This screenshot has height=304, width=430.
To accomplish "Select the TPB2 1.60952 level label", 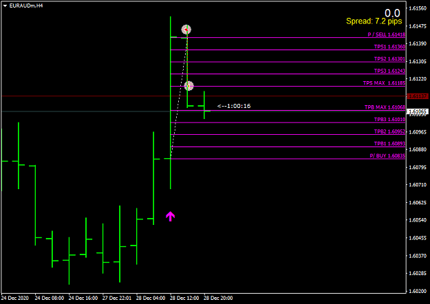I will point(389,131).
